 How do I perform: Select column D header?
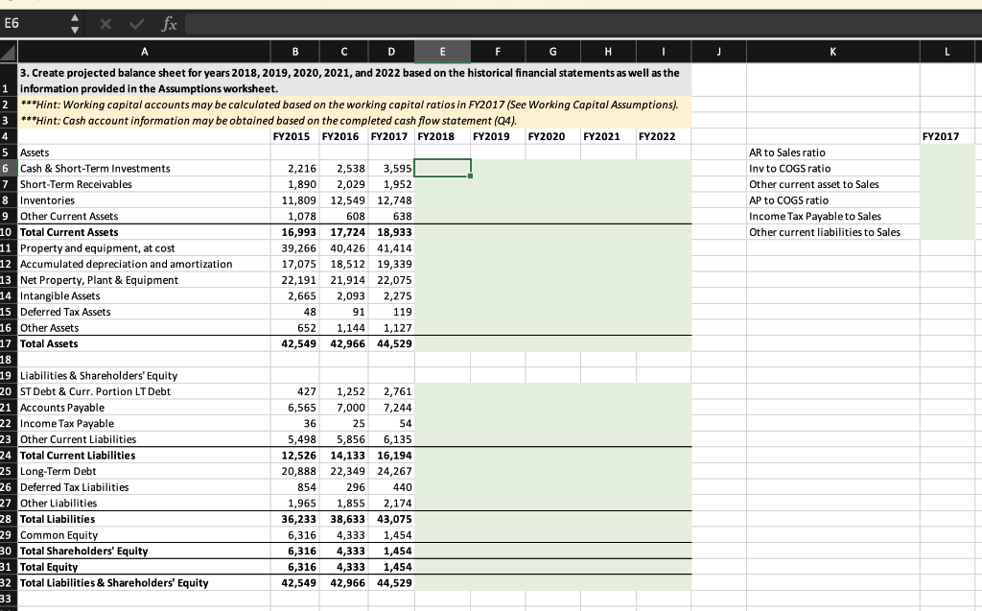pyautogui.click(x=391, y=52)
